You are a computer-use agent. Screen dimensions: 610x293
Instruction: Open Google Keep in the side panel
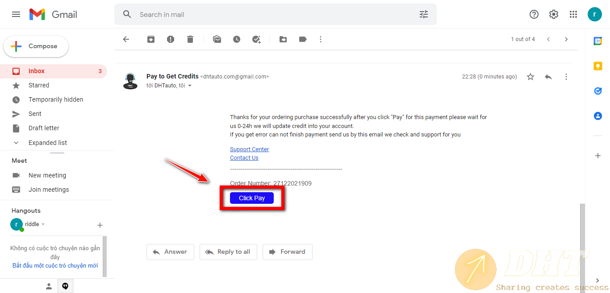tap(598, 66)
